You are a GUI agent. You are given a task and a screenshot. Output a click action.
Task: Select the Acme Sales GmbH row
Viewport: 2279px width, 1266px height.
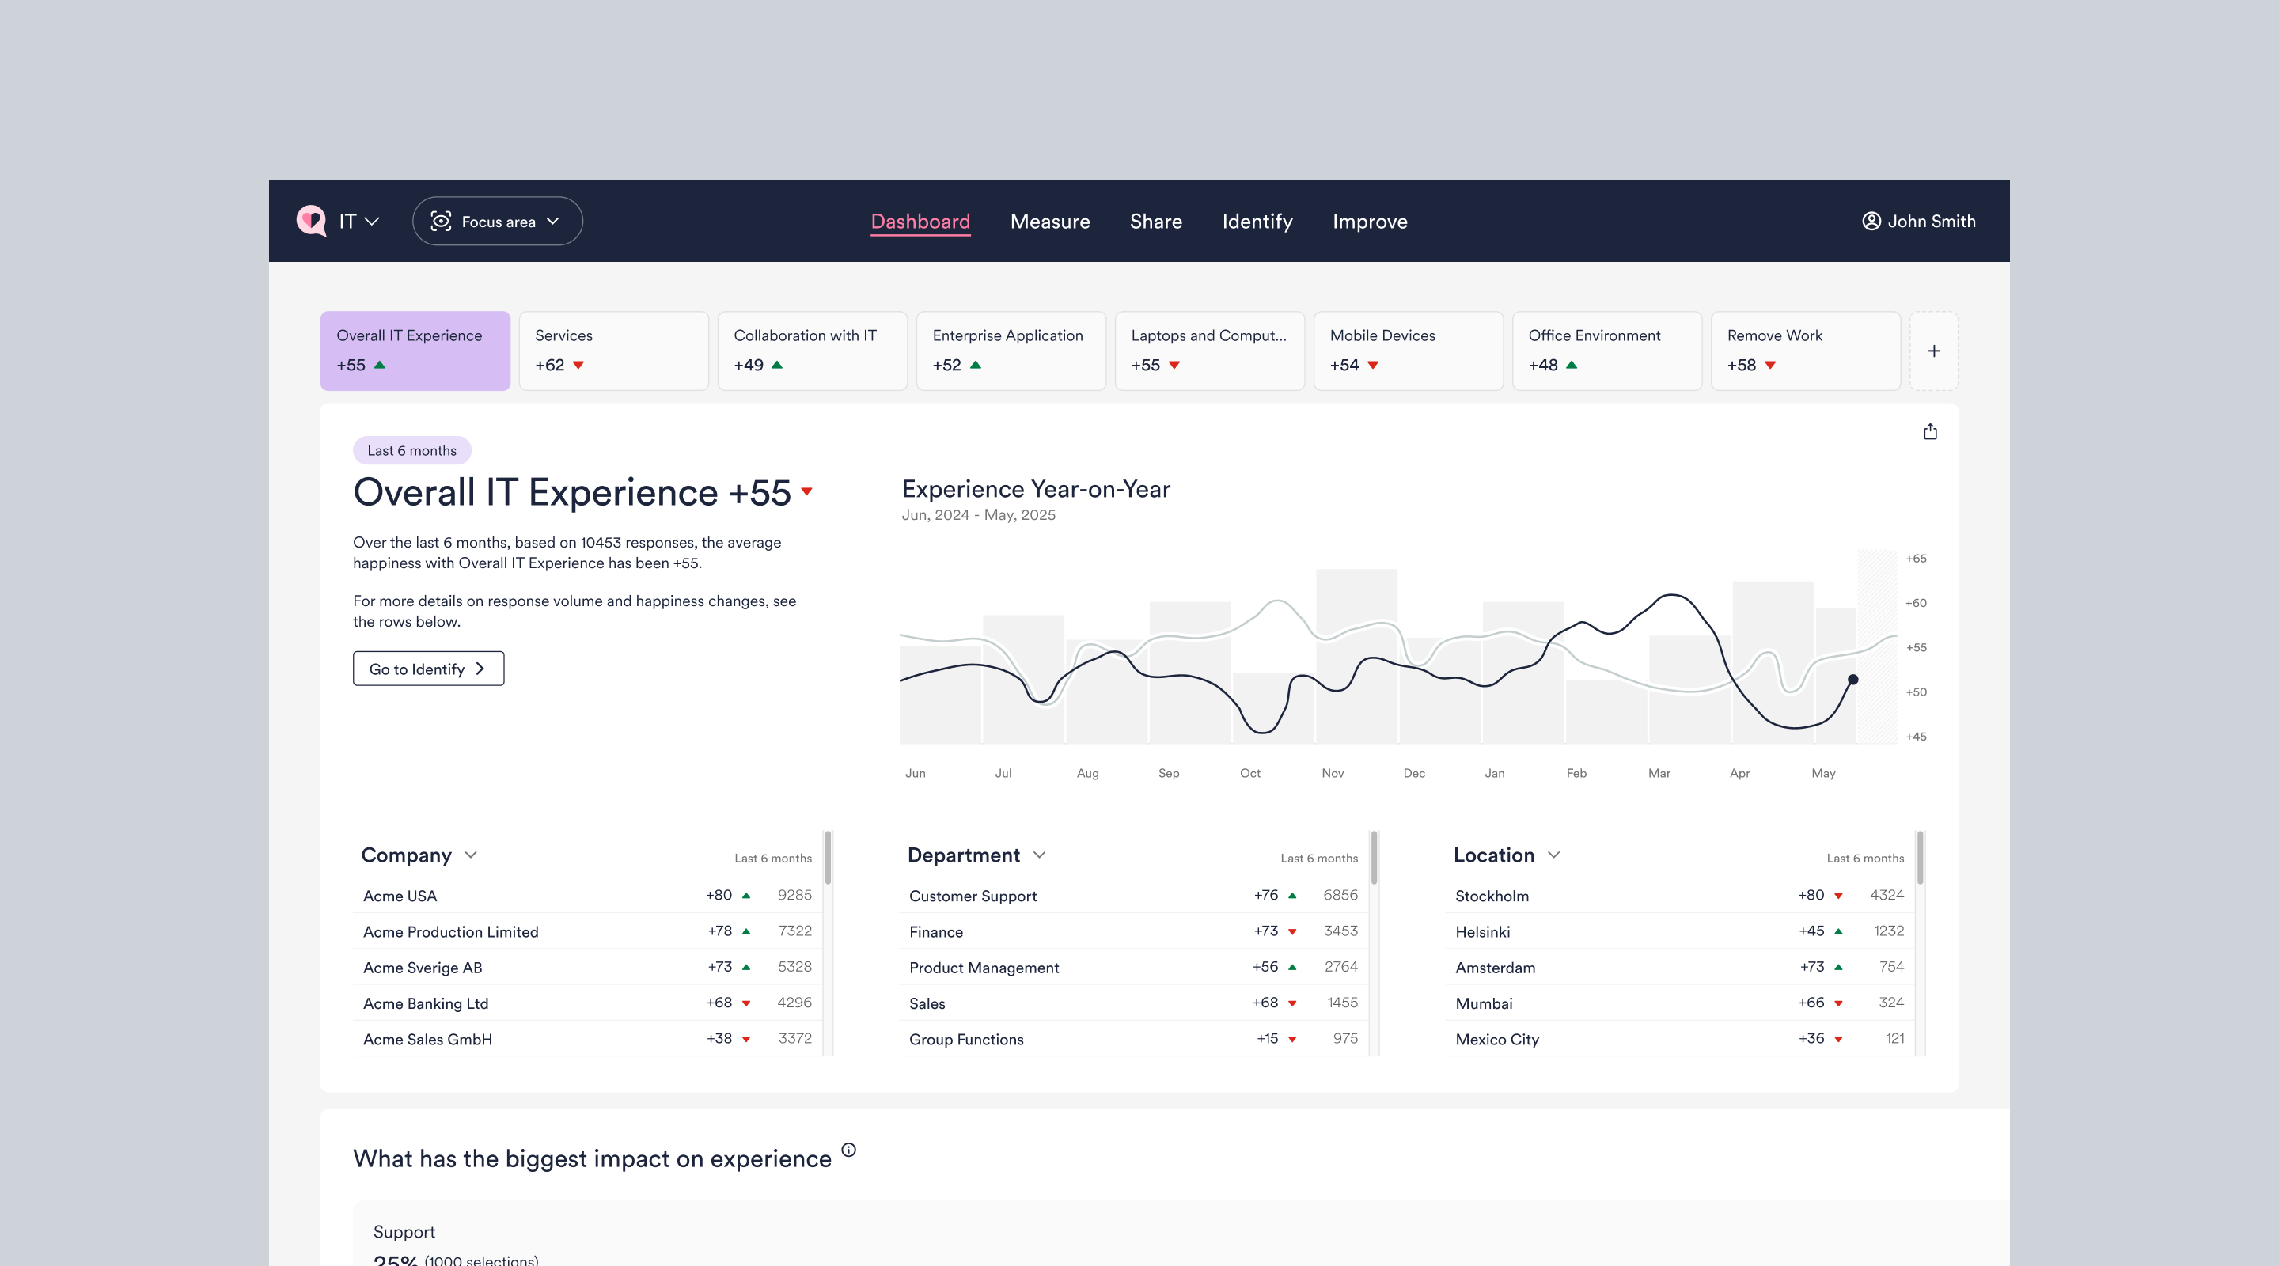tap(587, 1039)
